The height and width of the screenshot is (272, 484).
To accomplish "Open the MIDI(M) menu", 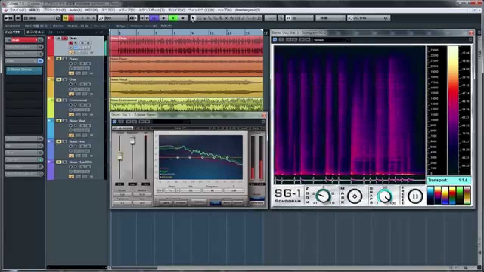I will 91,10.
